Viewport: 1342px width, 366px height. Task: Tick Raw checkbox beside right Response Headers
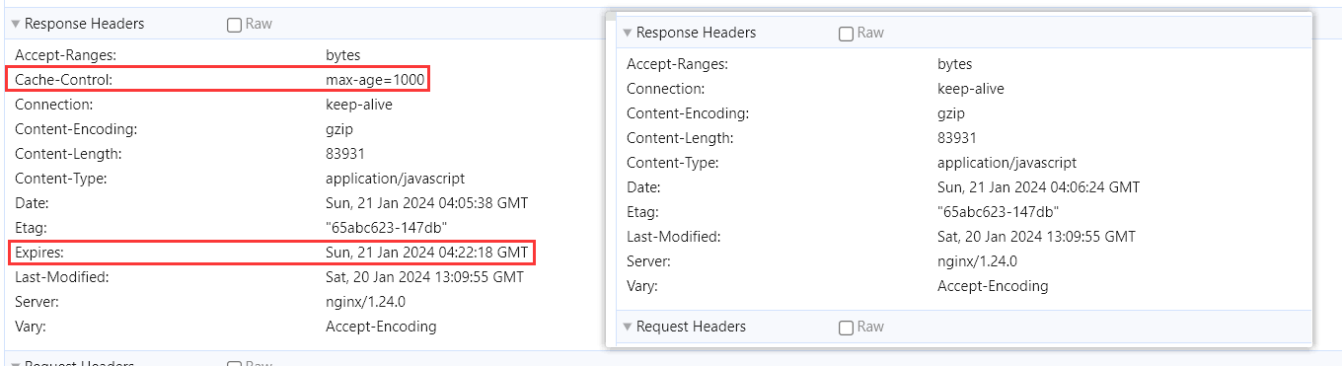click(x=846, y=34)
